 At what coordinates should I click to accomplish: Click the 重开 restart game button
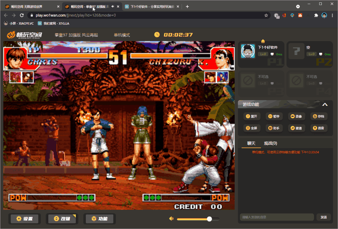pyautogui.click(x=251, y=116)
